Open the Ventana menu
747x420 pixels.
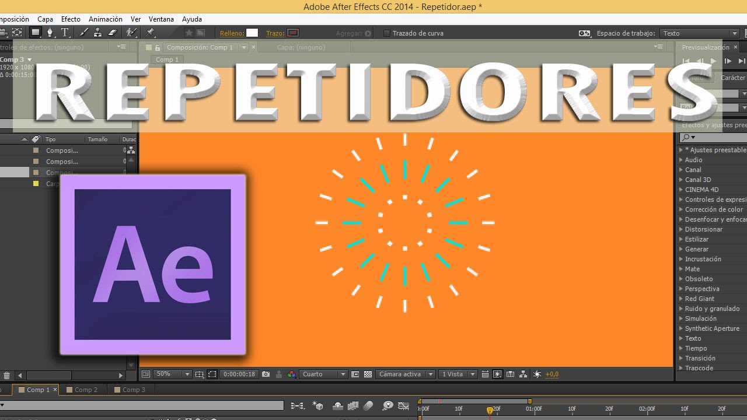pos(161,19)
